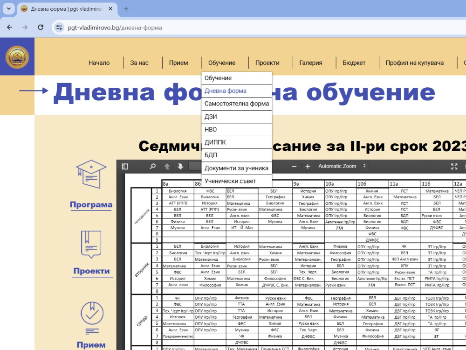Viewport: 466px width, 350px height.
Task: Open Бюджет menu item
Action: [x=354, y=63]
